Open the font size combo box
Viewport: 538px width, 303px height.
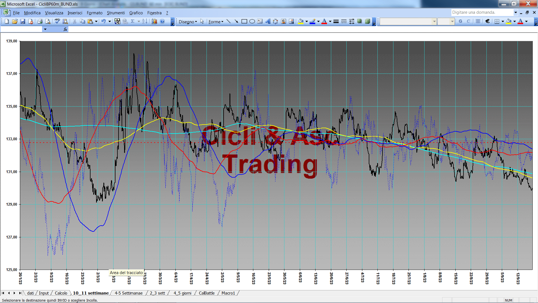[x=446, y=21]
